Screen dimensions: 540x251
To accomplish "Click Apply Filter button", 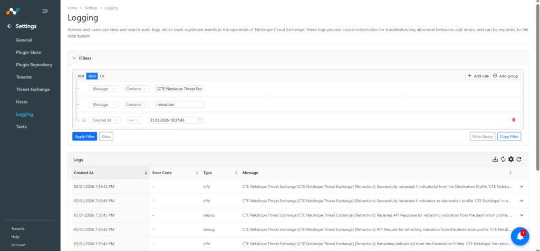I will (x=85, y=136).
